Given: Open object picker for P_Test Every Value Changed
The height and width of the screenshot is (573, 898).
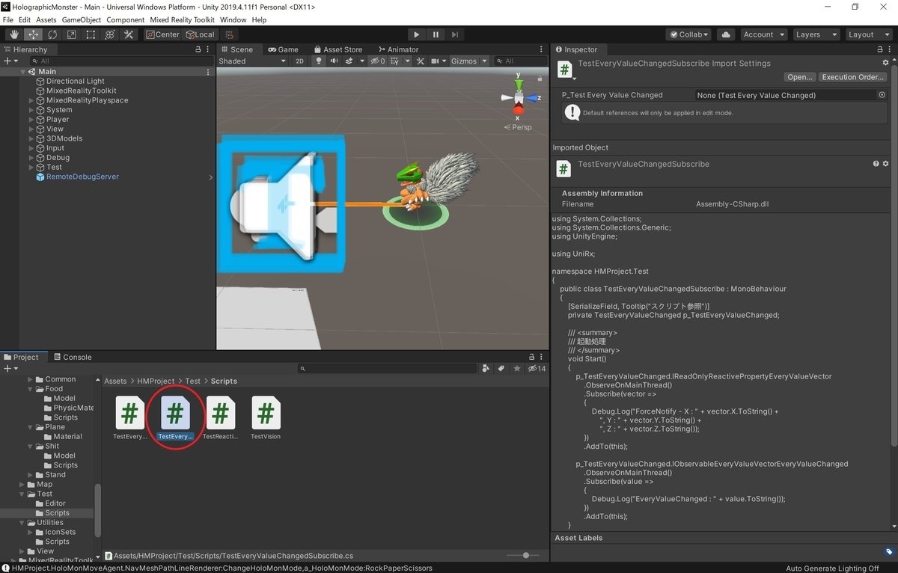Looking at the screenshot, I should click(x=882, y=95).
